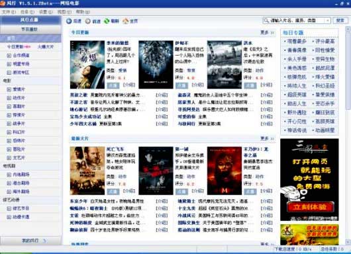Screen dimensions: 351x254
Task: Click the arrow icon beside 我的风行
Action: (44, 241)
